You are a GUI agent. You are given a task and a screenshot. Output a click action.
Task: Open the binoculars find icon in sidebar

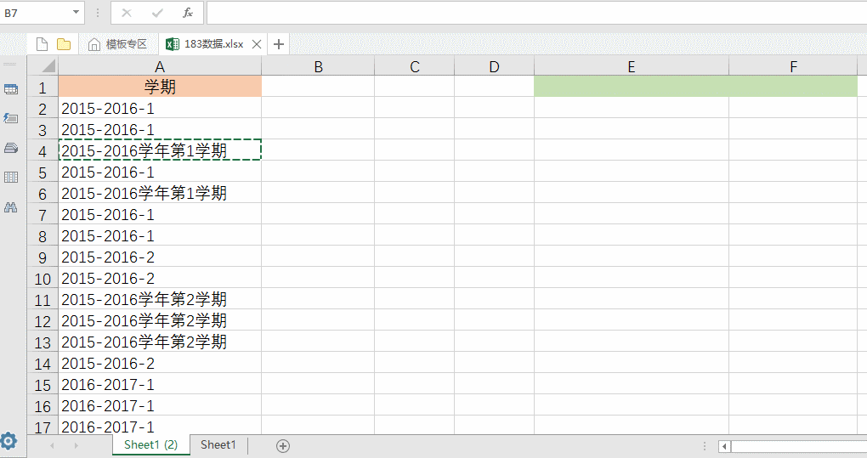pyautogui.click(x=11, y=207)
